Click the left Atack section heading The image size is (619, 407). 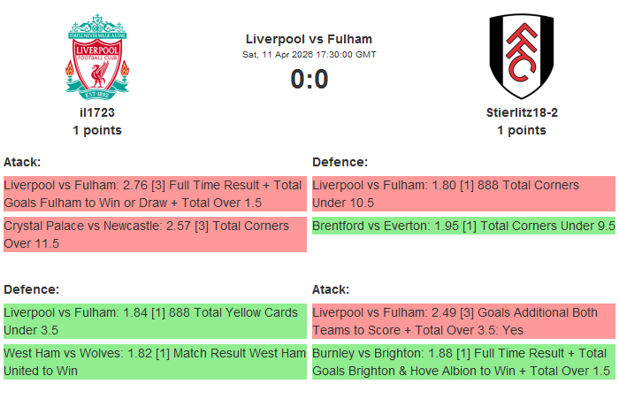pos(22,162)
